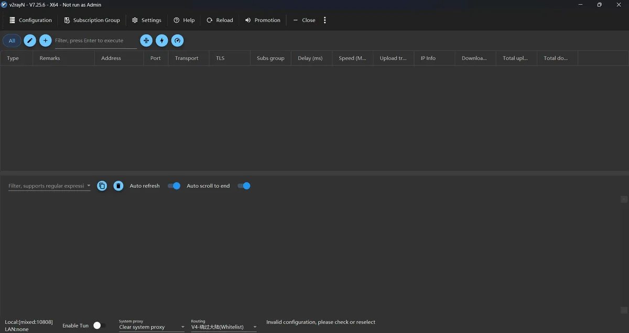629x333 pixels.
Task: Click the pencil edit subscription group button
Action: pos(30,40)
